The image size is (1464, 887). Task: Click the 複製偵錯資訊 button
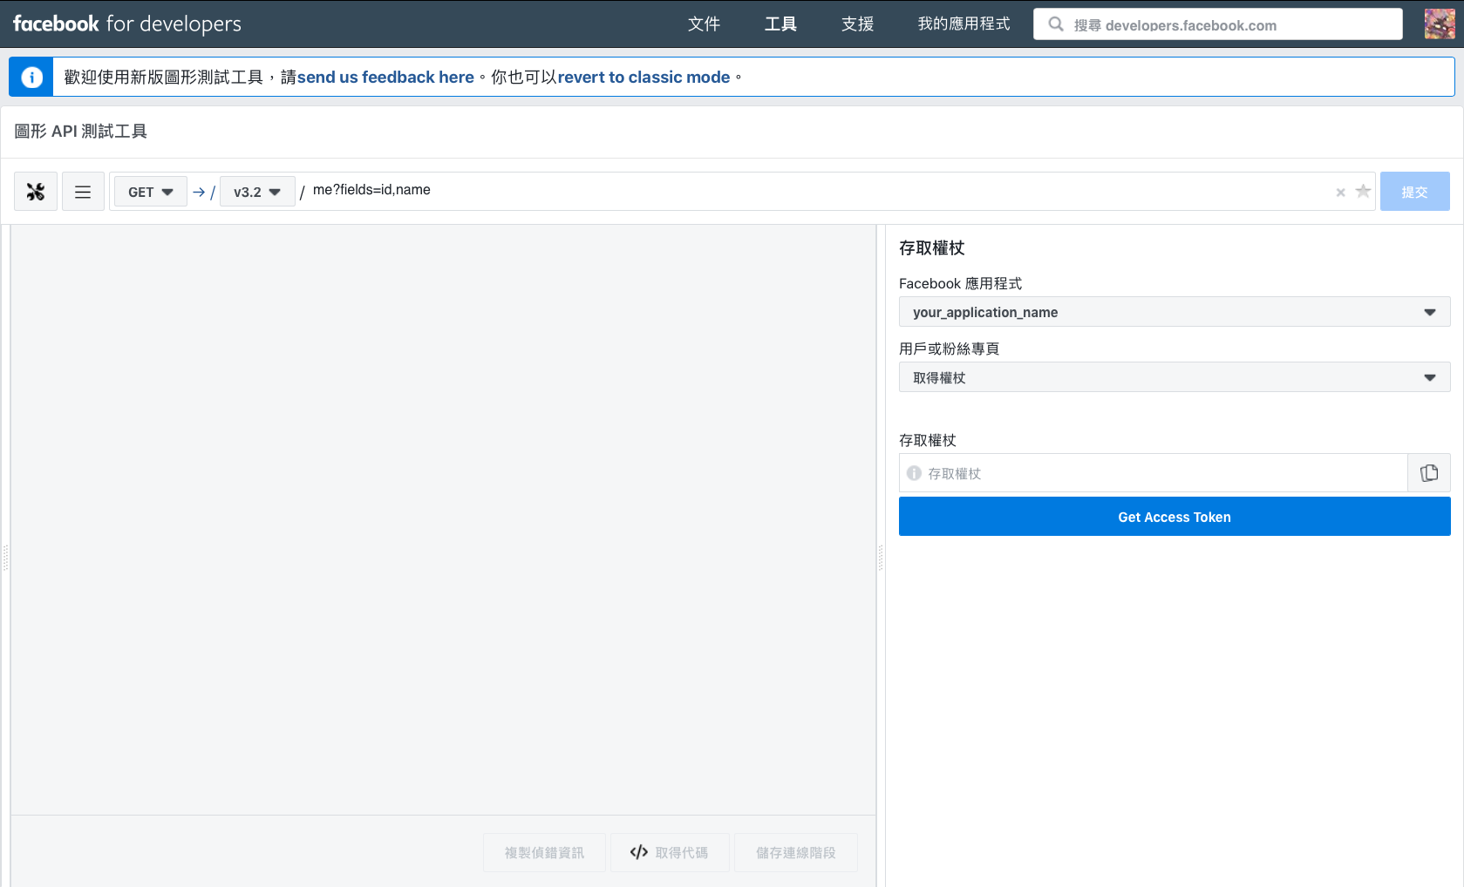pyautogui.click(x=544, y=852)
